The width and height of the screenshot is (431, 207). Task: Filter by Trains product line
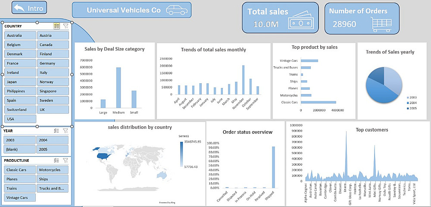tap(19, 188)
